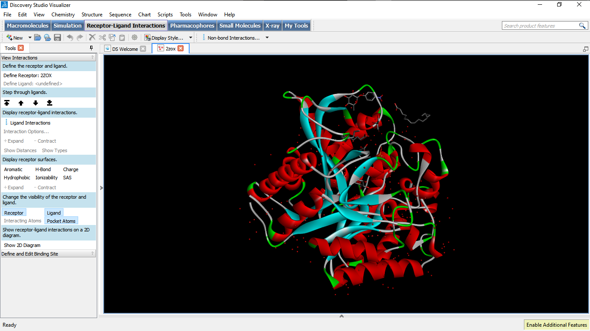Close the 2zox tab
This screenshot has width=590, height=331.
(181, 48)
